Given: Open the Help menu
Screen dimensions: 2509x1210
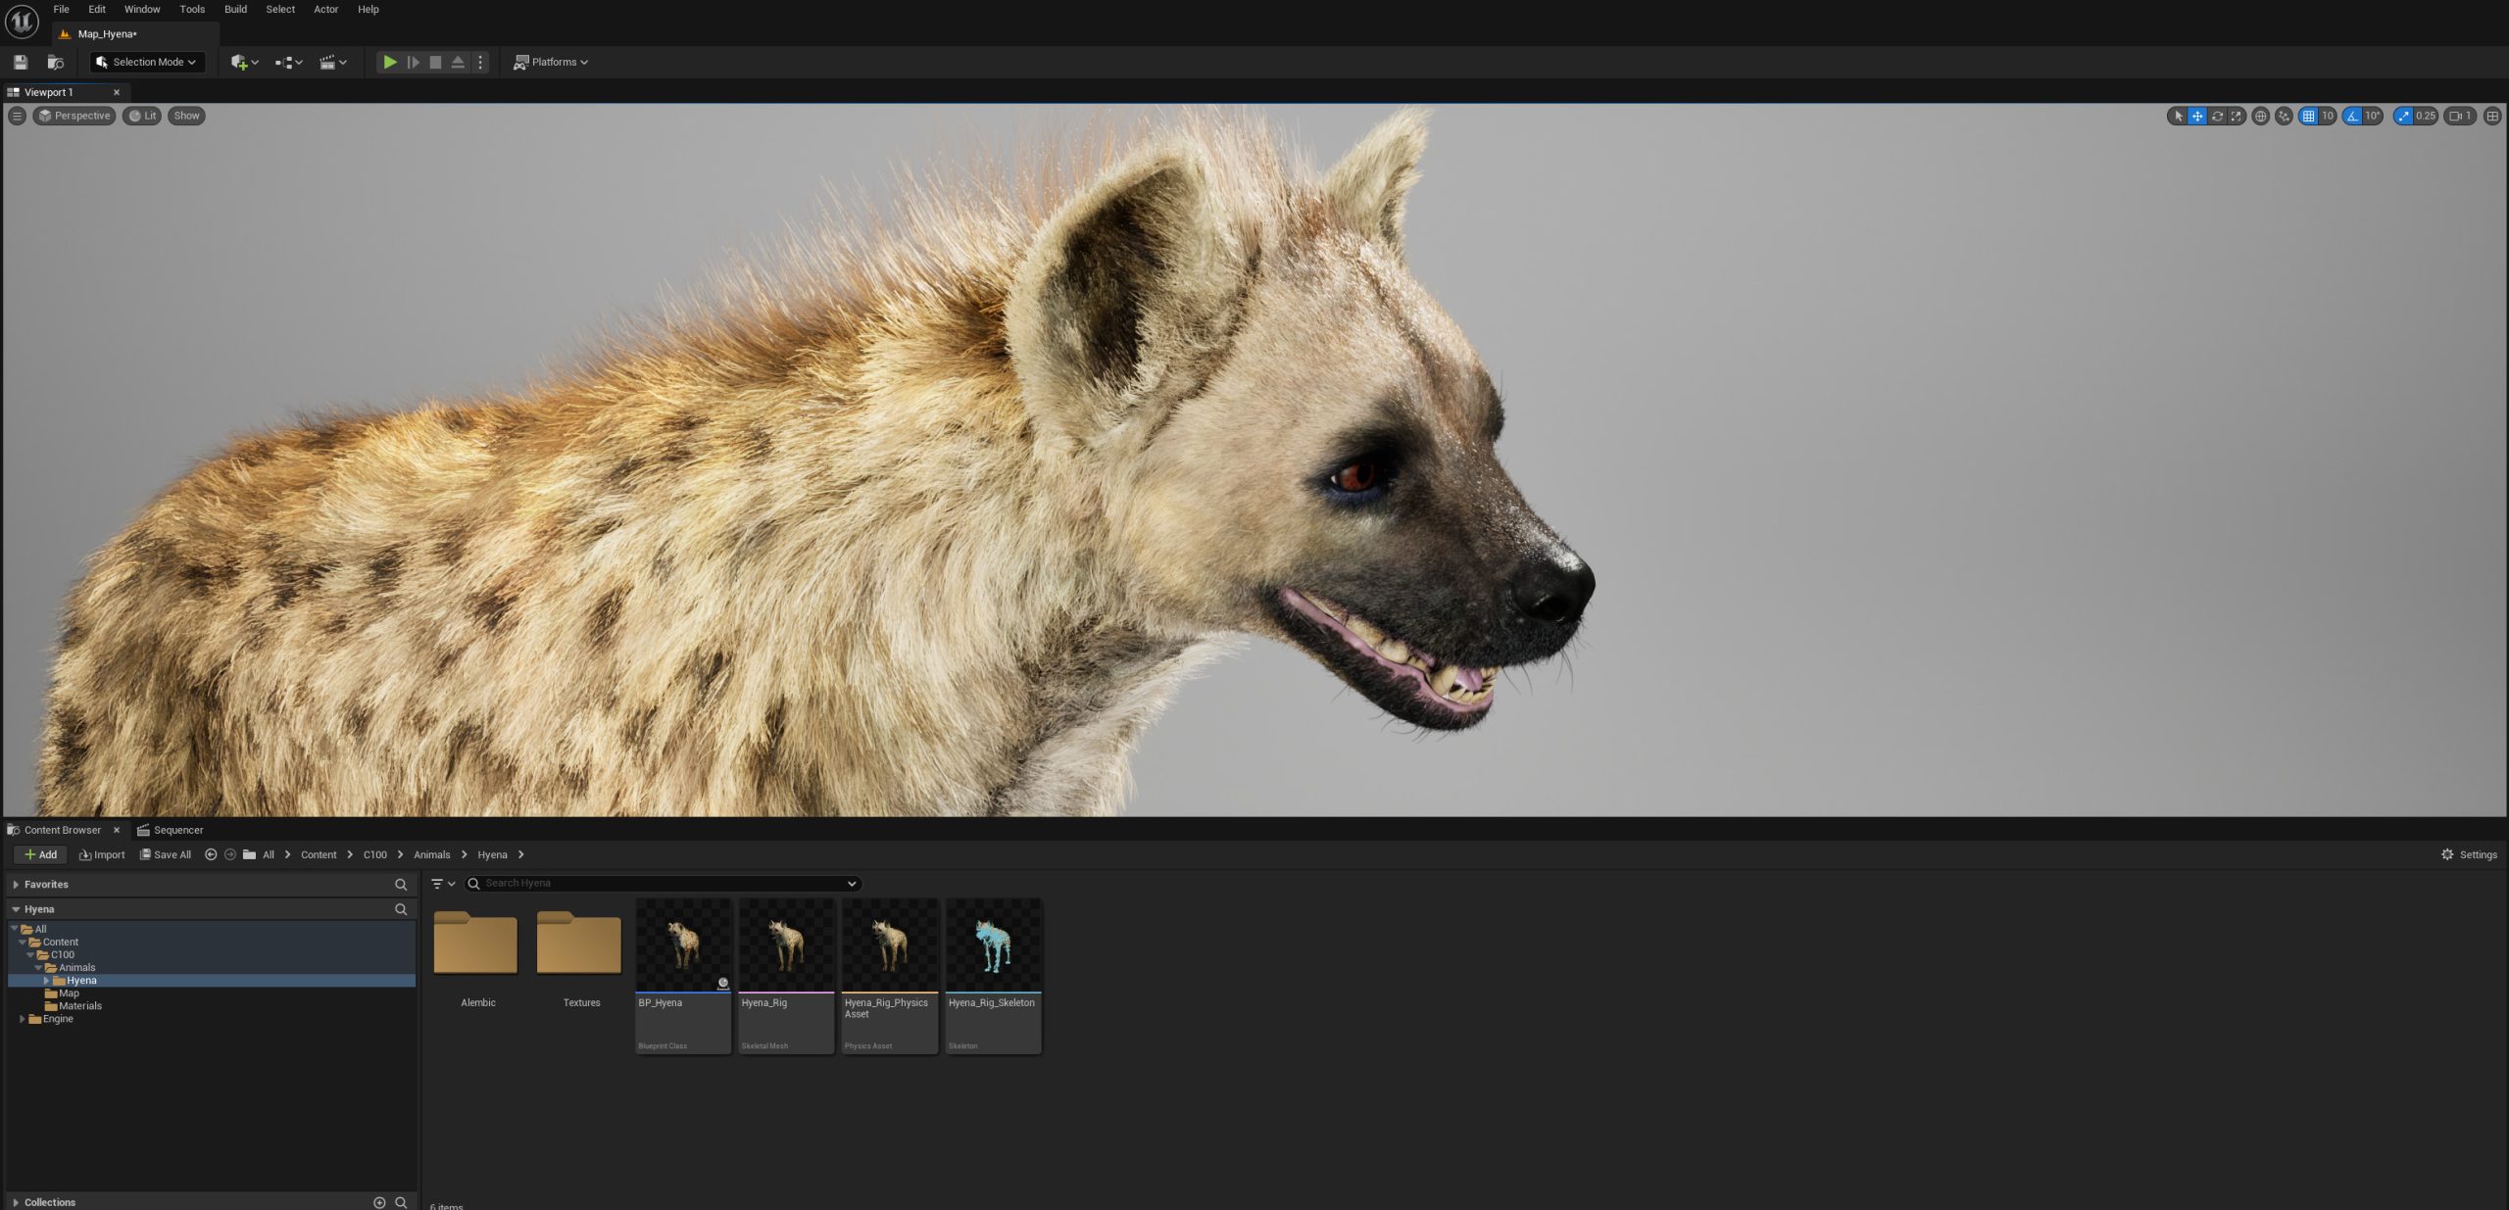Looking at the screenshot, I should [x=369, y=9].
